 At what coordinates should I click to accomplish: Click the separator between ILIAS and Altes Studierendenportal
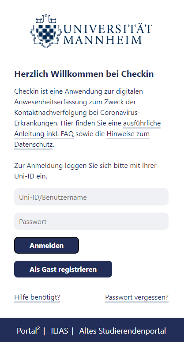coord(73,331)
